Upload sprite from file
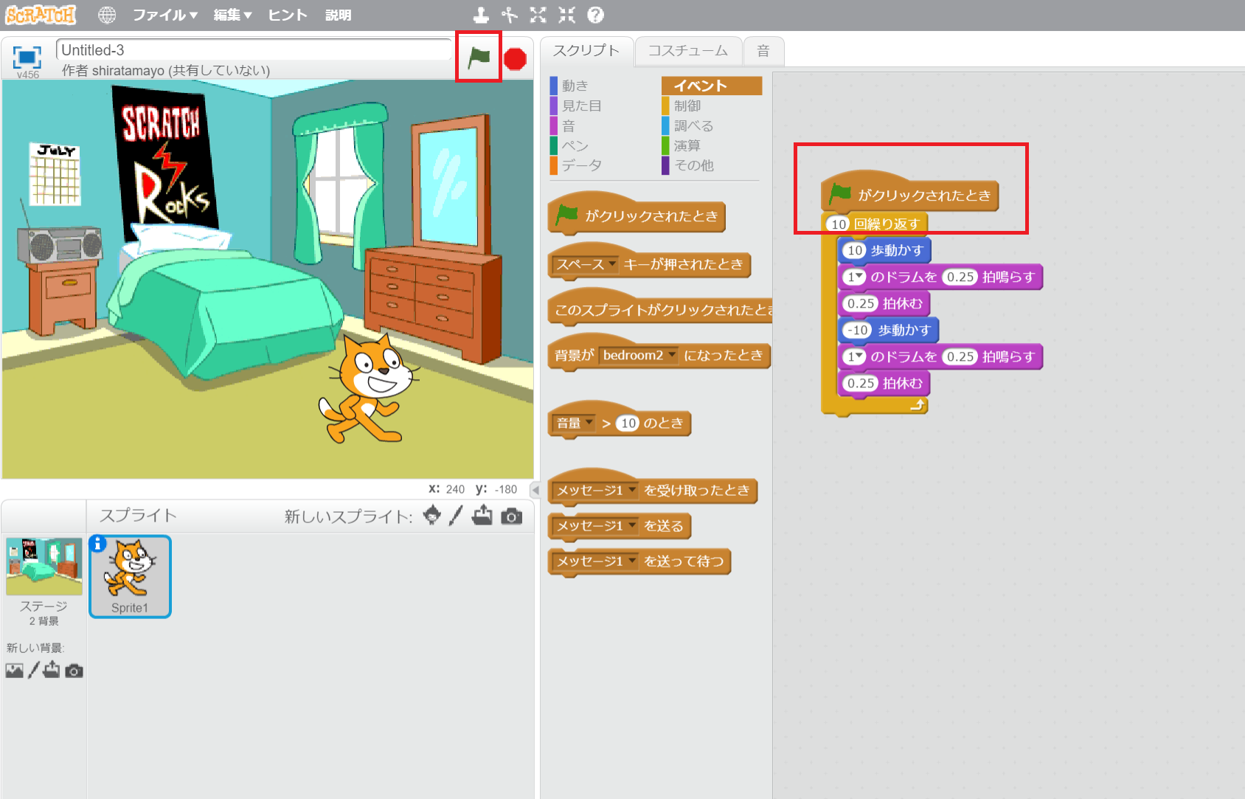Viewport: 1245px width, 799px height. coord(482,515)
